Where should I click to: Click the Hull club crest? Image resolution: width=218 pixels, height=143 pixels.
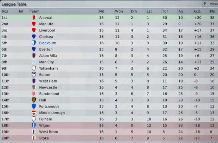tap(34, 100)
